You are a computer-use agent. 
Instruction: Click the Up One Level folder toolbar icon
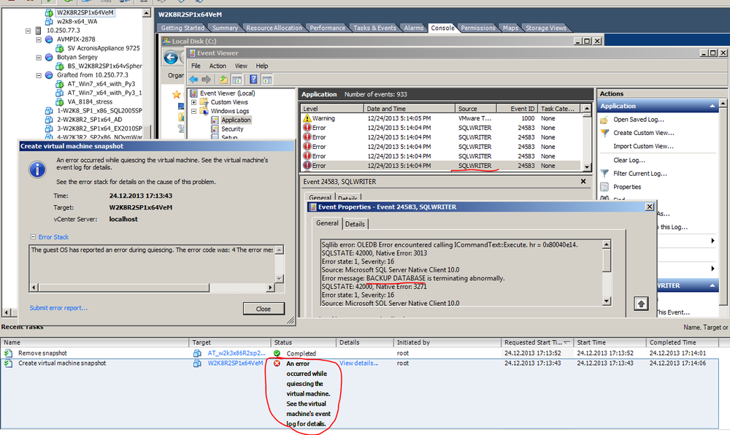pyautogui.click(x=224, y=80)
